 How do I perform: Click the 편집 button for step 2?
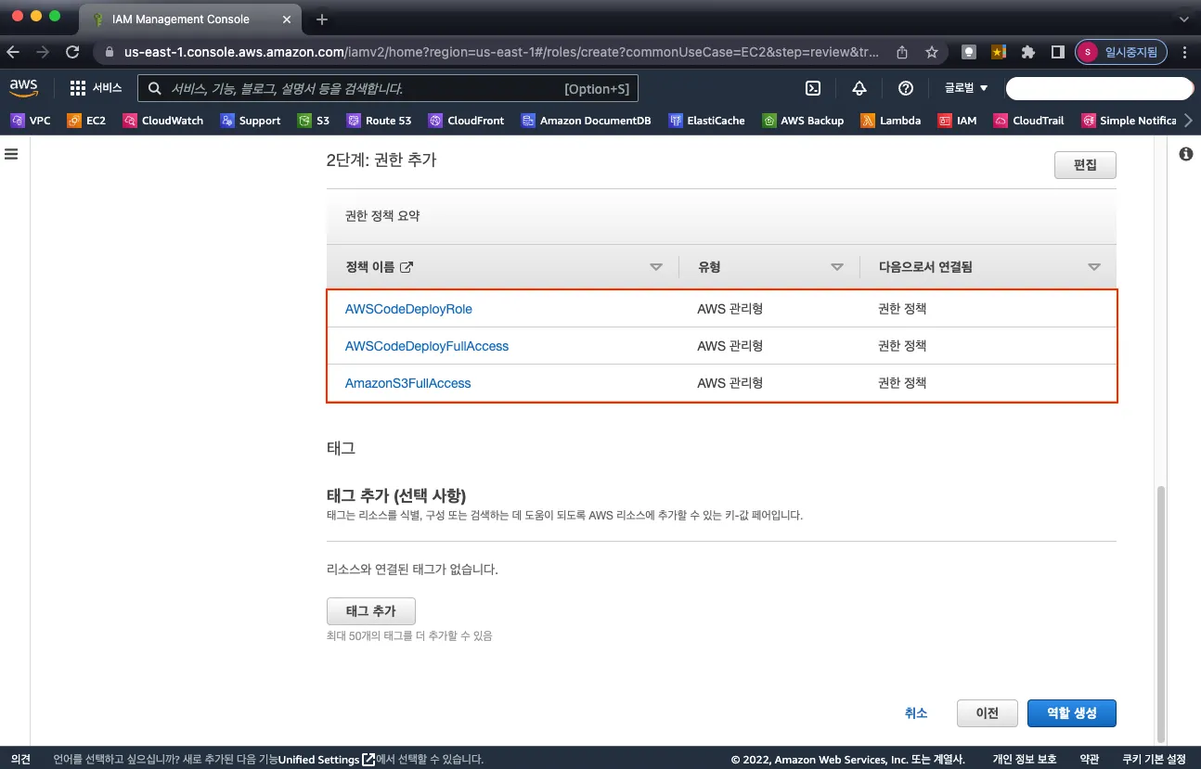coord(1085,165)
